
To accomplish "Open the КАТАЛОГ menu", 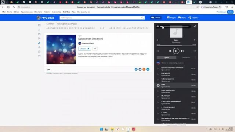I will coord(50,24).
